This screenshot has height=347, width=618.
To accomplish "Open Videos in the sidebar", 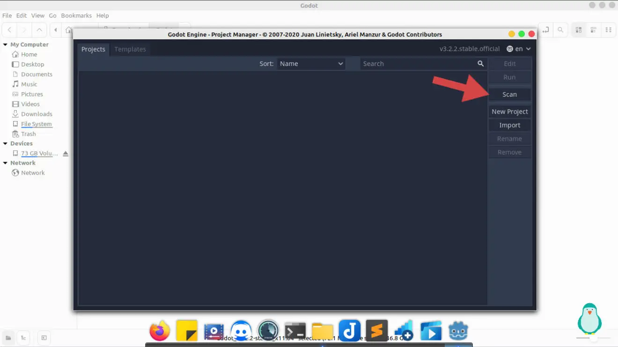I will coord(30,104).
